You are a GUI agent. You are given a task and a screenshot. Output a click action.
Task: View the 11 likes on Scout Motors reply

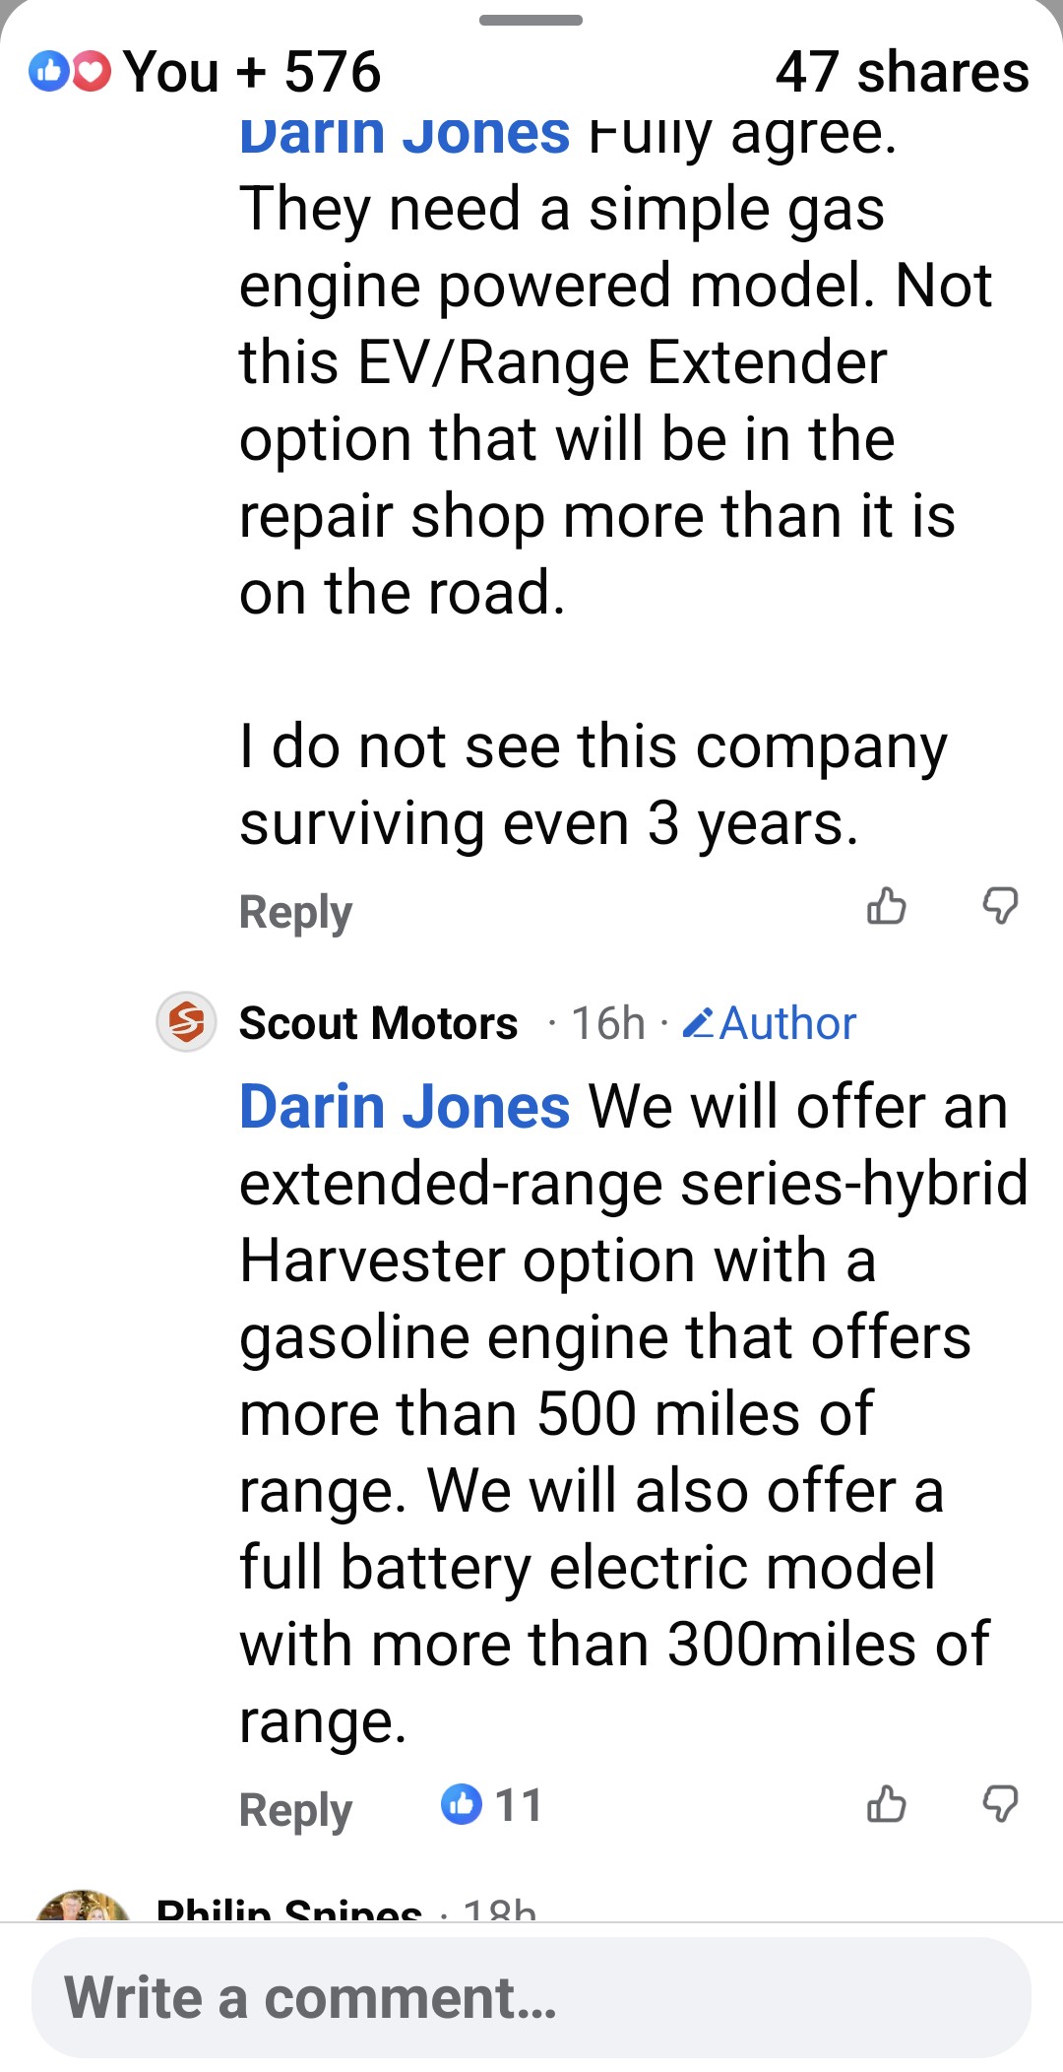click(x=491, y=1805)
